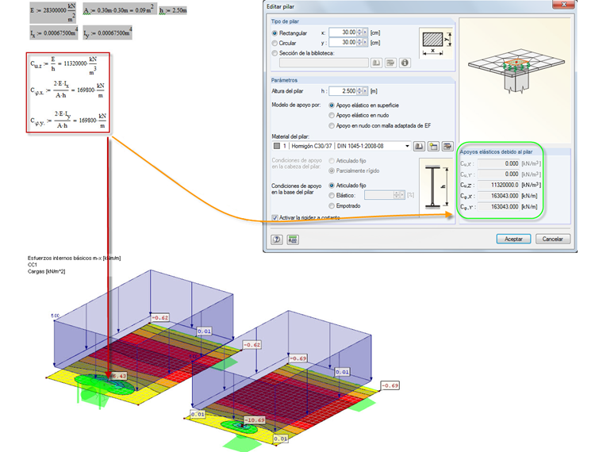Click the Esfuerzos internos básicos m-x label
The width and height of the screenshot is (603, 452).
75,259
